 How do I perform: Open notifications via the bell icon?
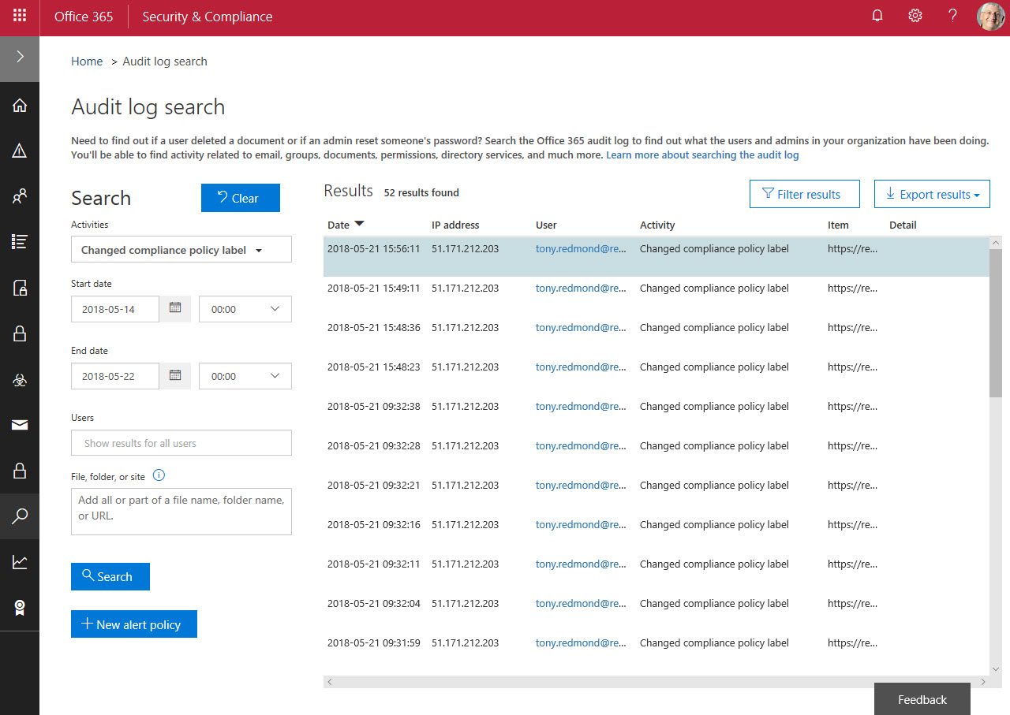coord(877,16)
